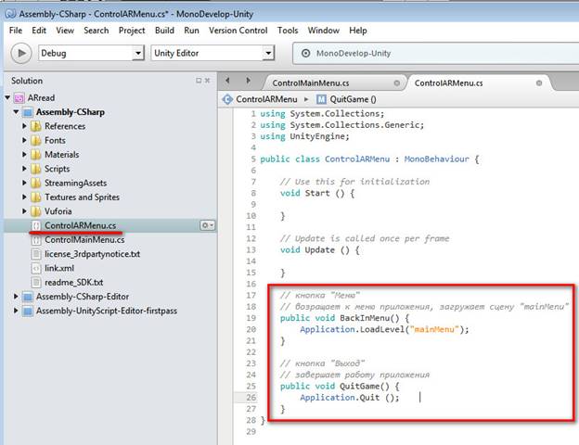Navigate forward with the right arrow

tap(248, 80)
